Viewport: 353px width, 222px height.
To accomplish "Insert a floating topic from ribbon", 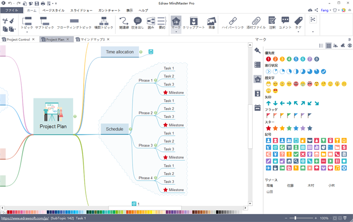I will click(74, 23).
